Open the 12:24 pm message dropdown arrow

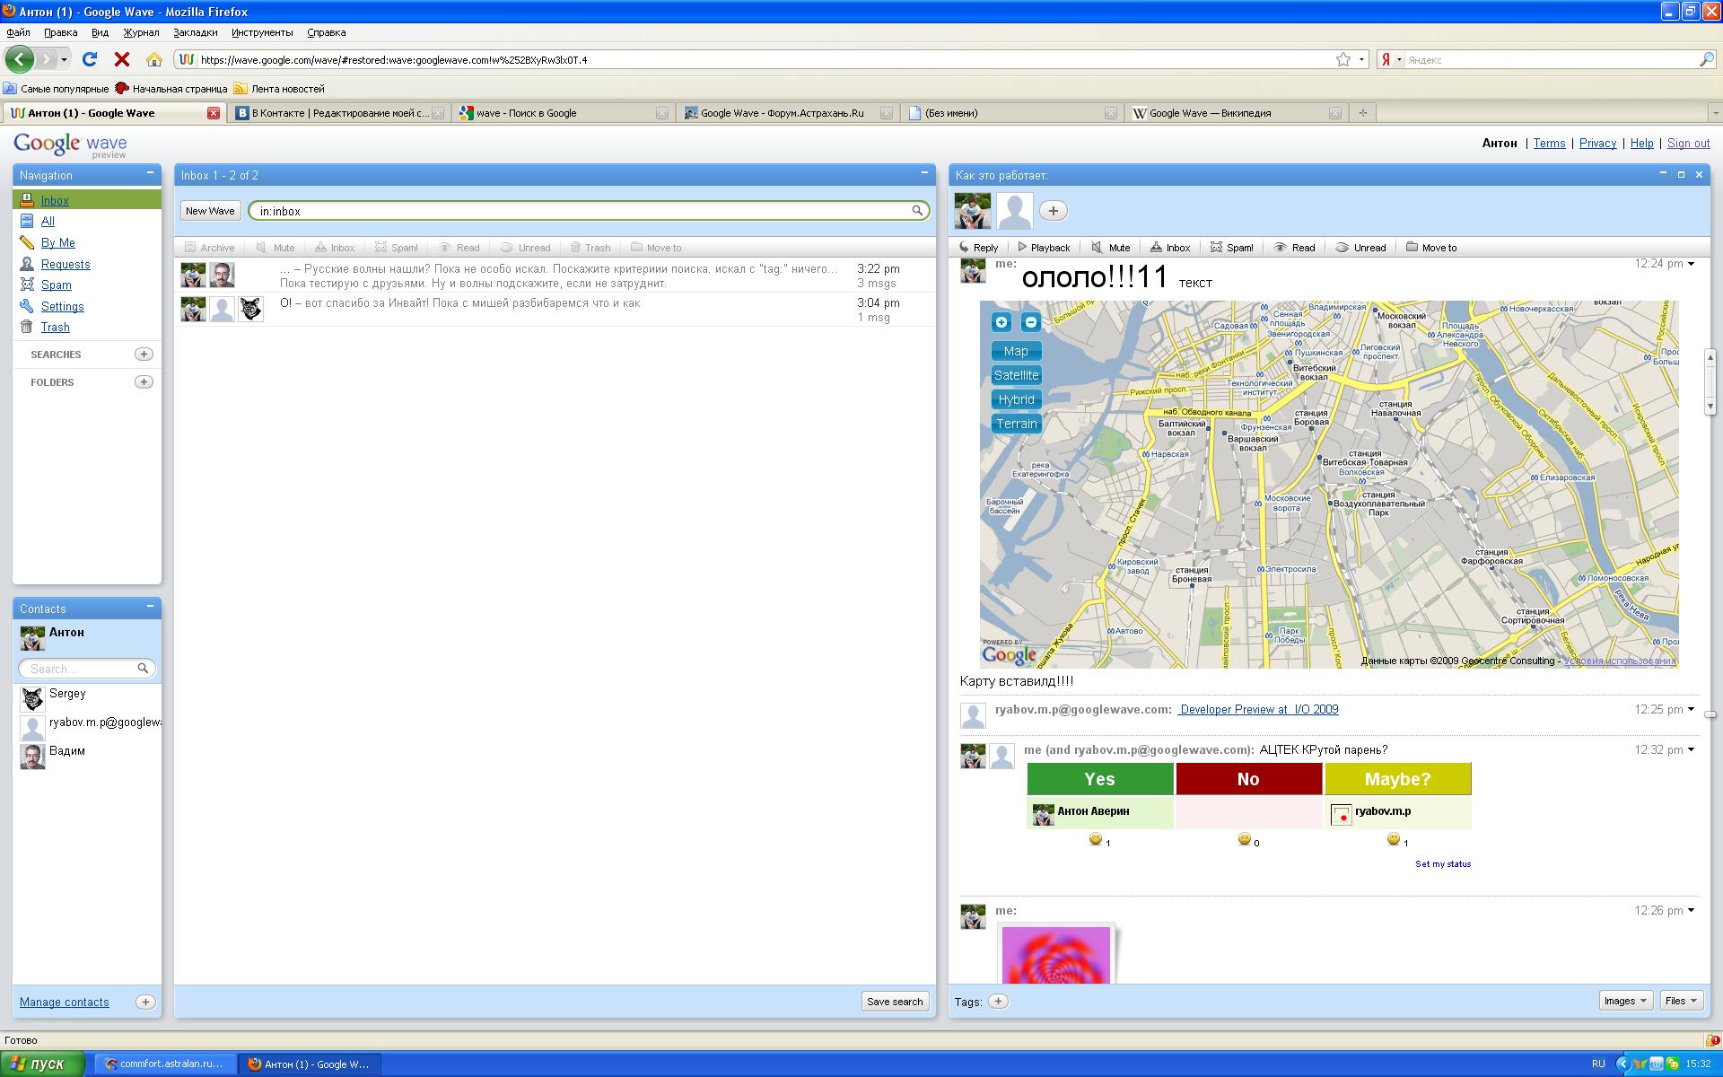1692,264
